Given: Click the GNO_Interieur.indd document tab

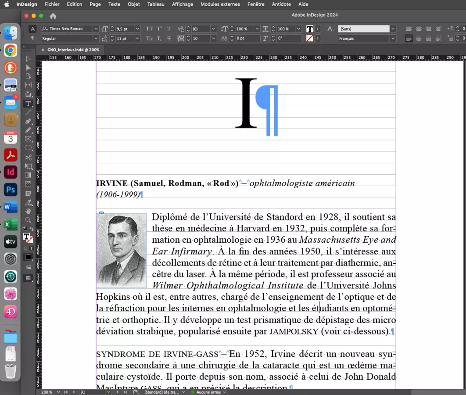Looking at the screenshot, I should pos(72,50).
